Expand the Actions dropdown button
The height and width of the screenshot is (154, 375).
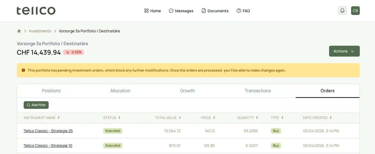(x=344, y=51)
